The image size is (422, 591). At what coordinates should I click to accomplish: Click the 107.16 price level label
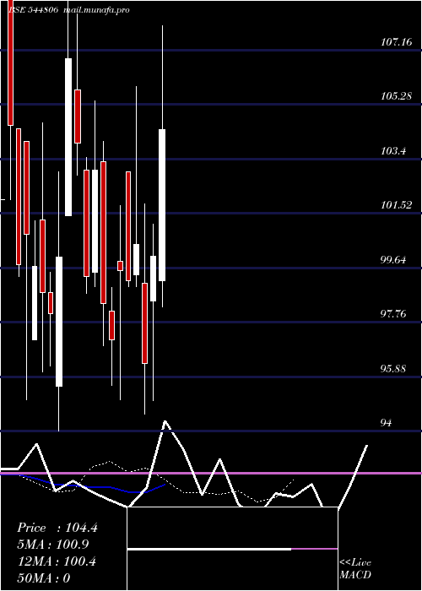coord(396,42)
